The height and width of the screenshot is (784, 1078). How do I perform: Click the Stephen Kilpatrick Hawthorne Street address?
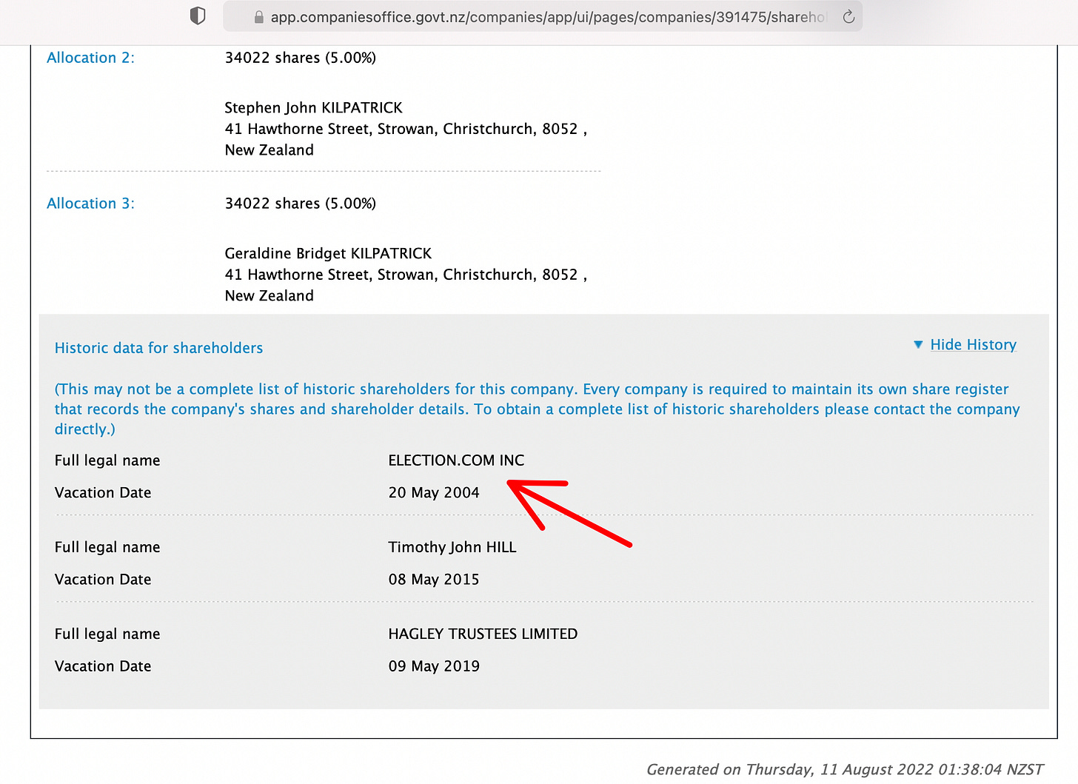click(x=406, y=139)
